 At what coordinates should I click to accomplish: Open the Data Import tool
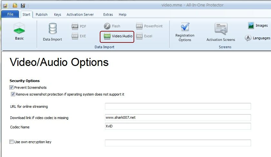click(52, 32)
